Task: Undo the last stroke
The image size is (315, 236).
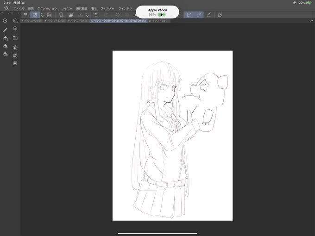Action: [96, 15]
